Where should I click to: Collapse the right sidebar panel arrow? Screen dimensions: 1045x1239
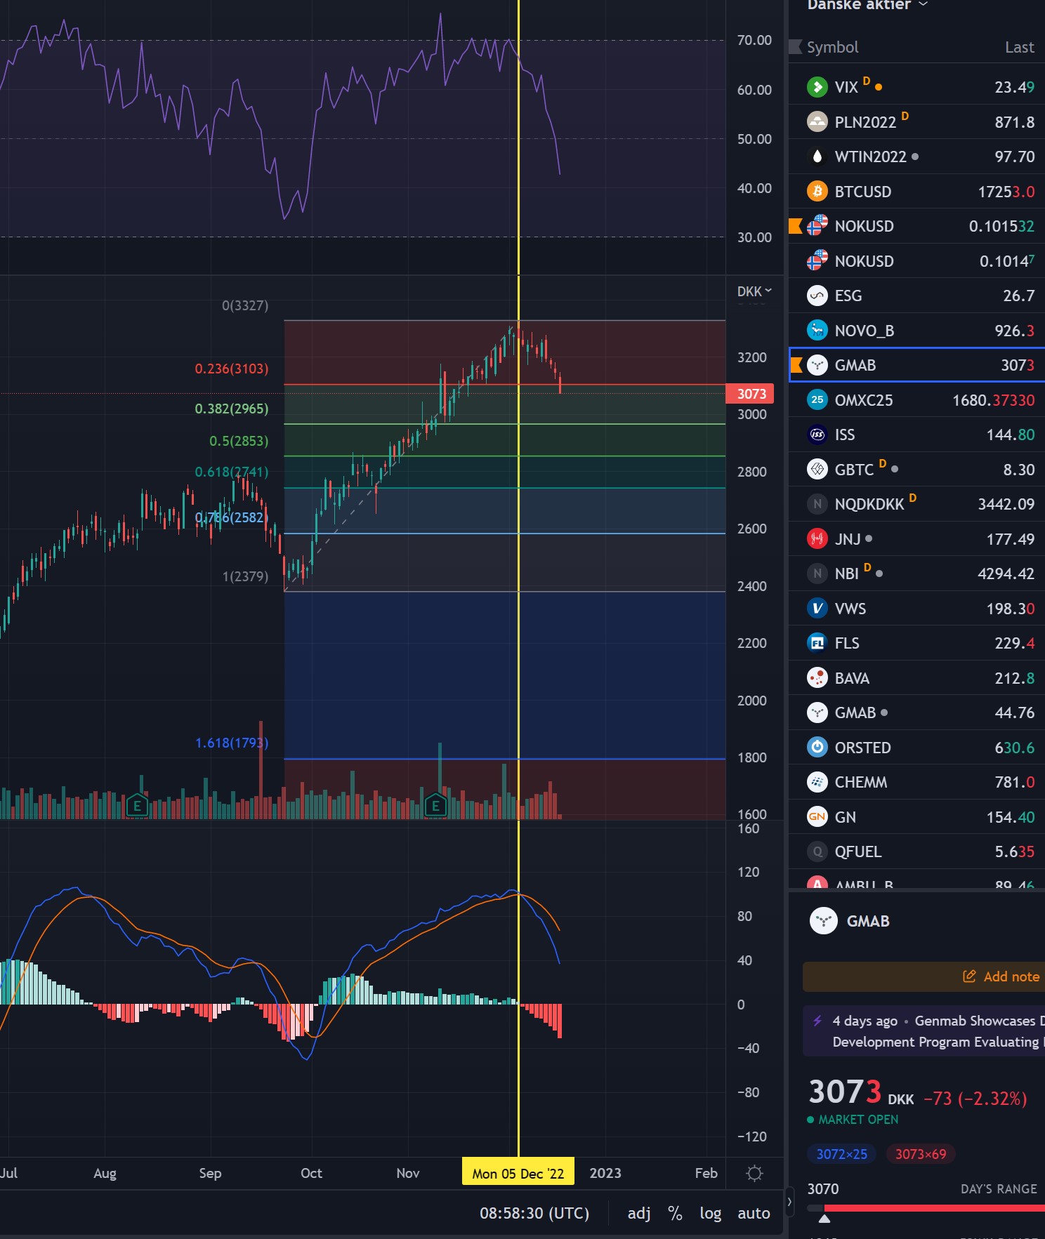pyautogui.click(x=789, y=1202)
